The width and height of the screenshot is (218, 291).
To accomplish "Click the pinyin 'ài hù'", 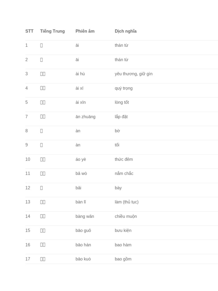I will pyautogui.click(x=80, y=74).
